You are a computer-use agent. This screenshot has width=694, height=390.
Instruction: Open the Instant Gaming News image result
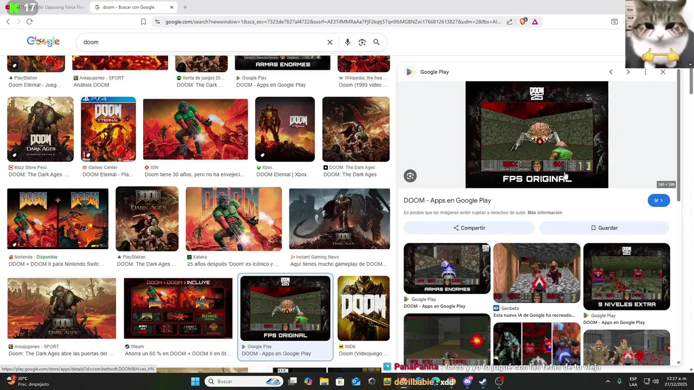click(x=339, y=219)
